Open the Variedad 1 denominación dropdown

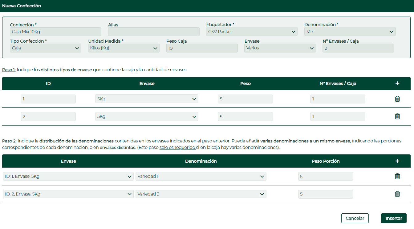tap(201, 176)
